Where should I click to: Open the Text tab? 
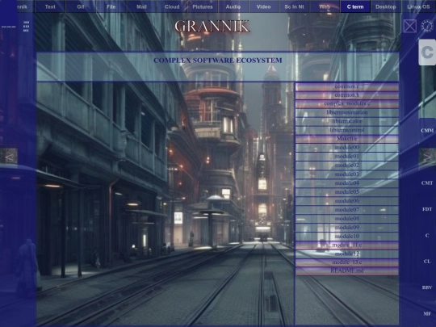pos(50,6)
